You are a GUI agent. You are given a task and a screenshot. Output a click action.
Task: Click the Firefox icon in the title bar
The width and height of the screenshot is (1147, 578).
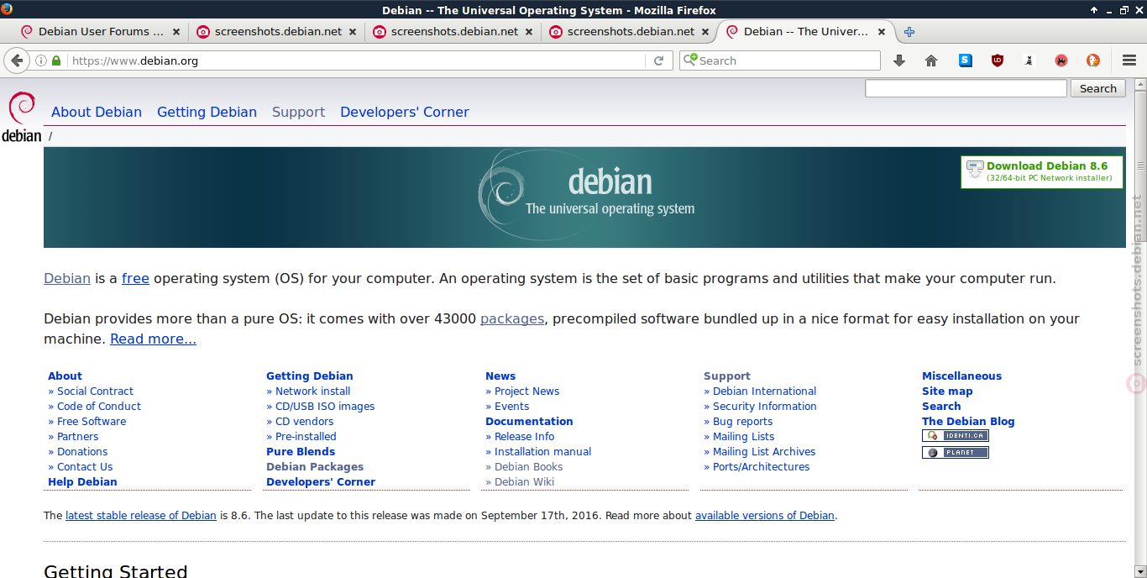pyautogui.click(x=7, y=9)
